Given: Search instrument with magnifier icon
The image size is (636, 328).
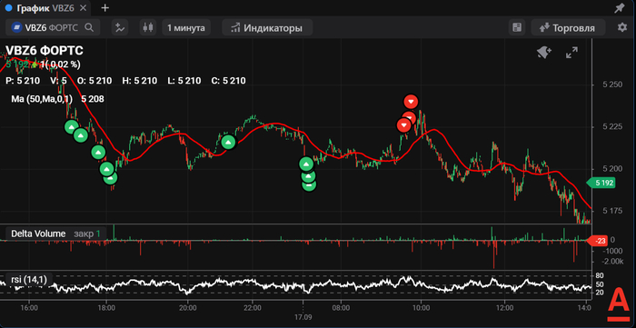Looking at the screenshot, I should coord(89,27).
